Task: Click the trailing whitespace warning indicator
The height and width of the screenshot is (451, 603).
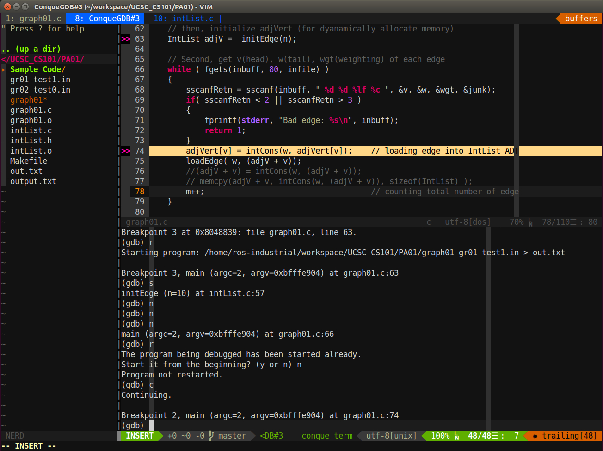Action: (565, 436)
